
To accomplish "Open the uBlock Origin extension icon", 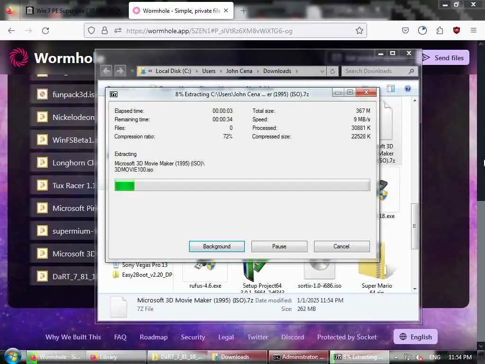I will [456, 30].
